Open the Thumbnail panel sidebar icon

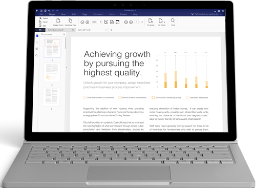(x=37, y=36)
